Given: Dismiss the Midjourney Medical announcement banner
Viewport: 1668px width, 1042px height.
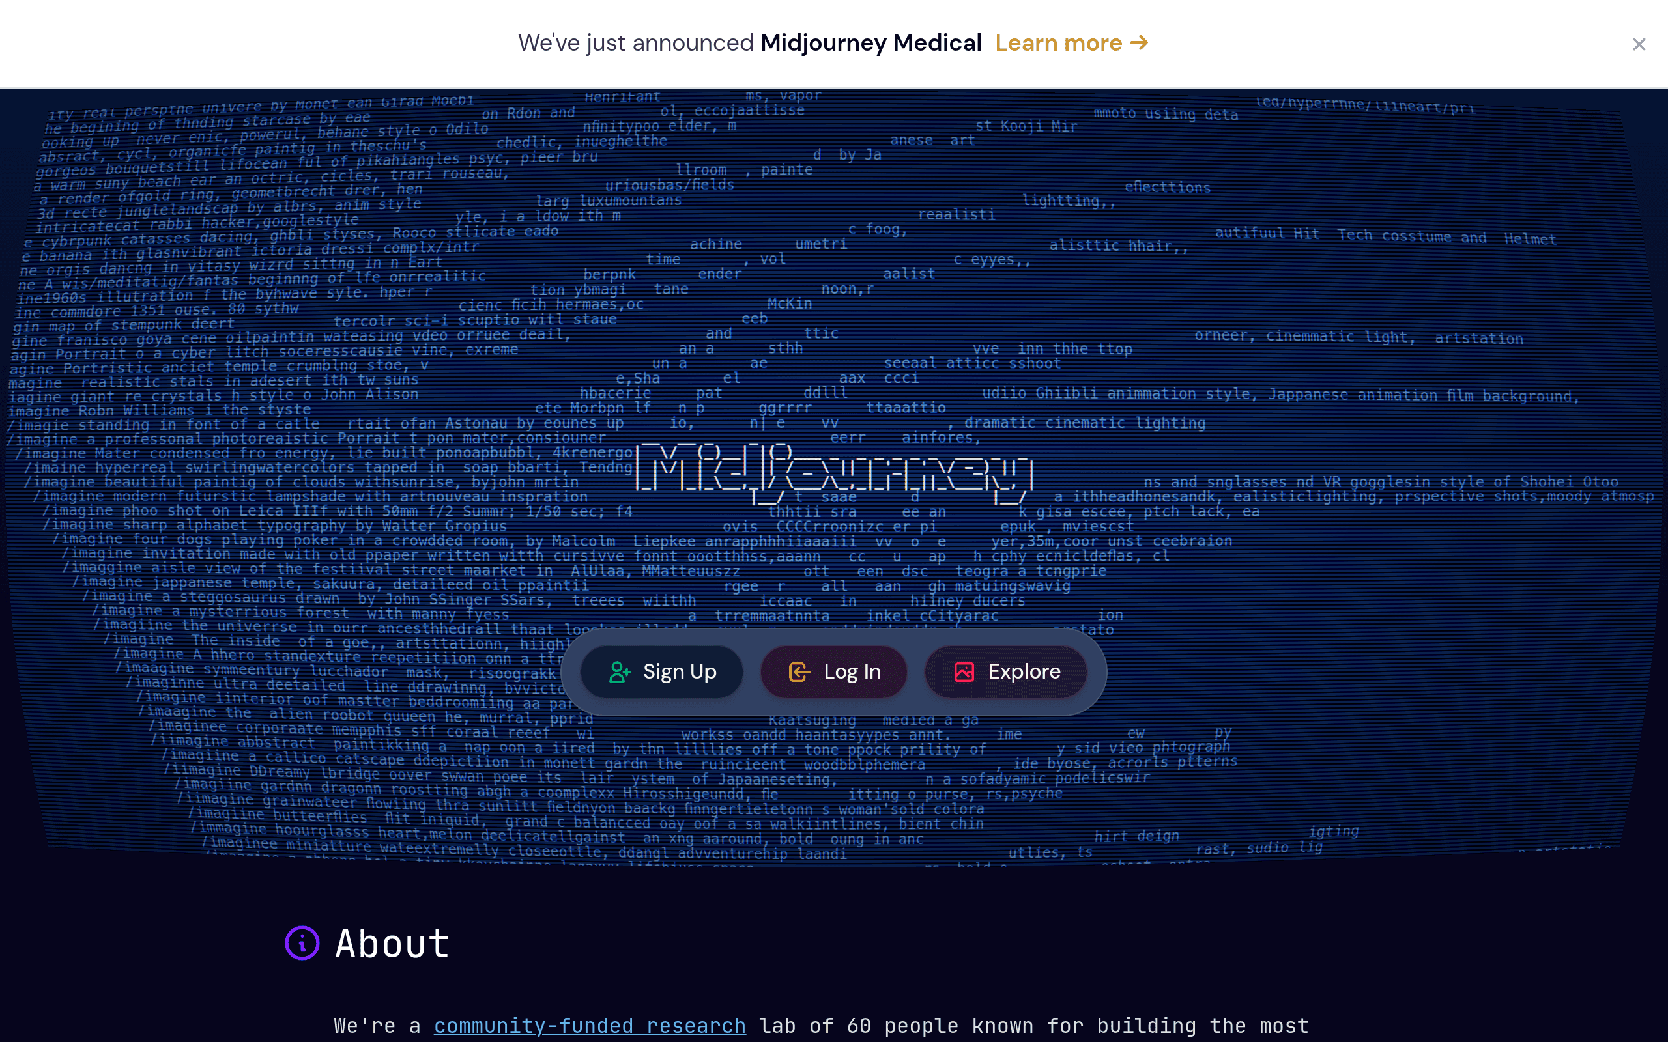Looking at the screenshot, I should coord(1639,44).
